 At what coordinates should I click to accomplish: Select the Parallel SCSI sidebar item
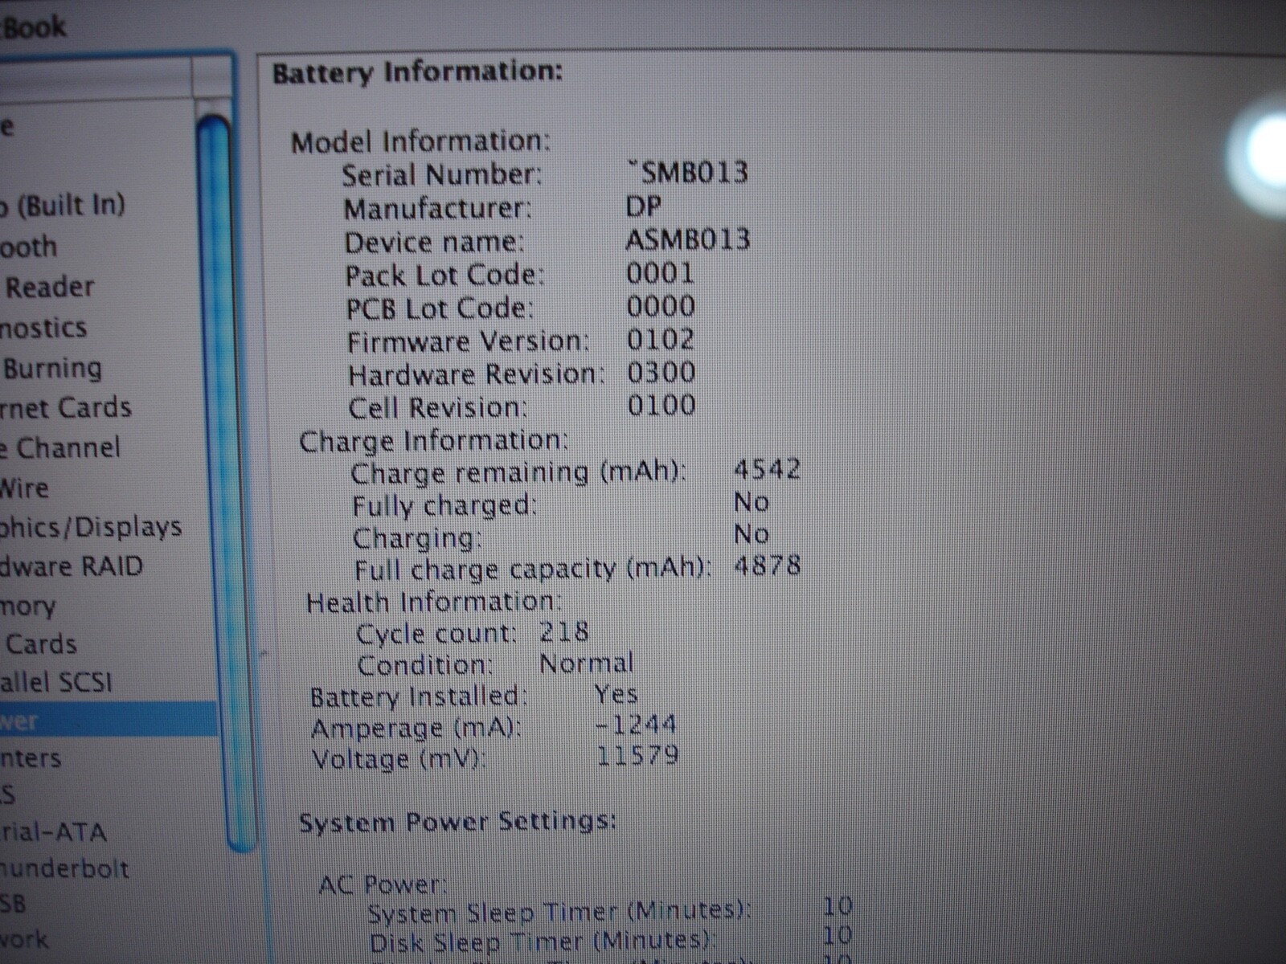tap(56, 683)
